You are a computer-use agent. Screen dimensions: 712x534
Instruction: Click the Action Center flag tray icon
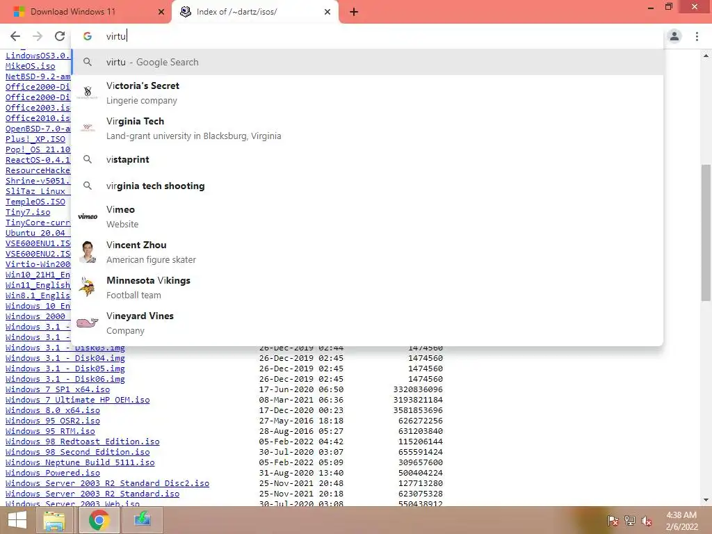tap(613, 521)
